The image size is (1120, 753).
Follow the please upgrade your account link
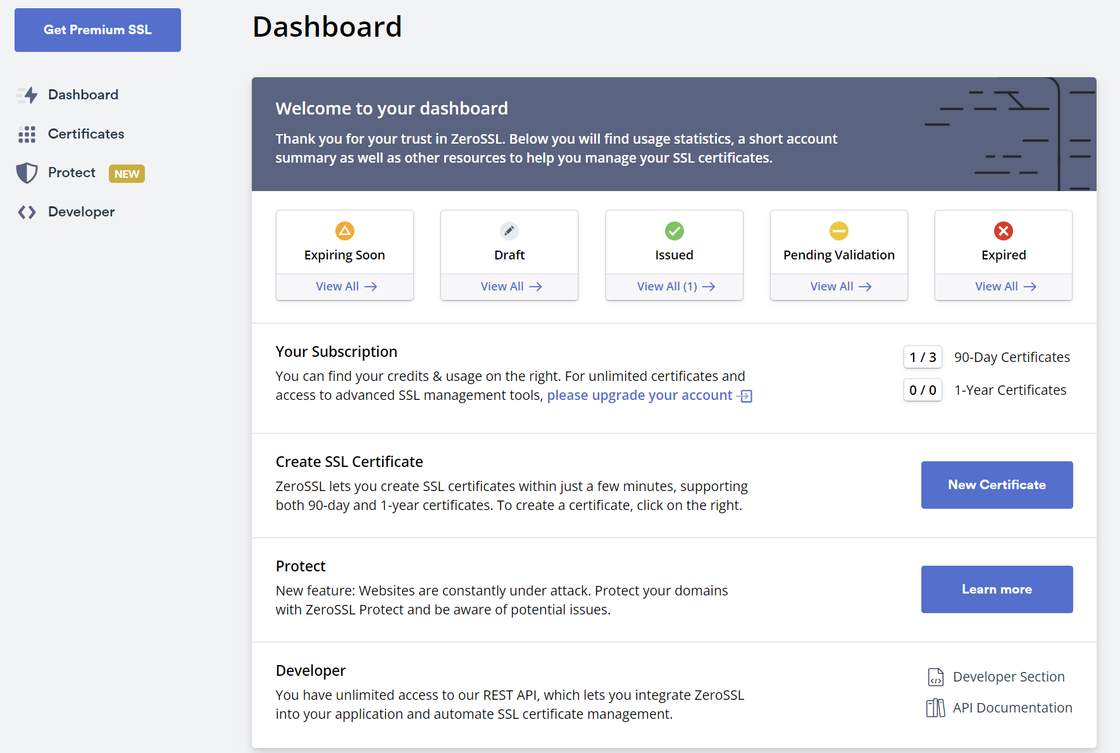tap(639, 395)
